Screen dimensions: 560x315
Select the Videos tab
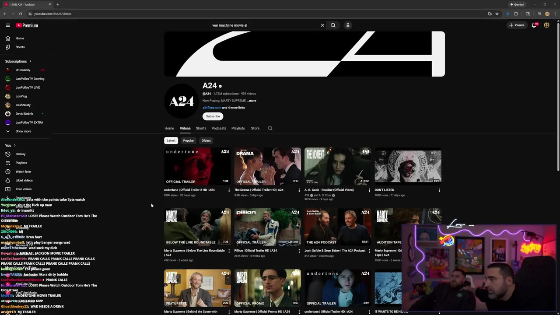(x=185, y=128)
